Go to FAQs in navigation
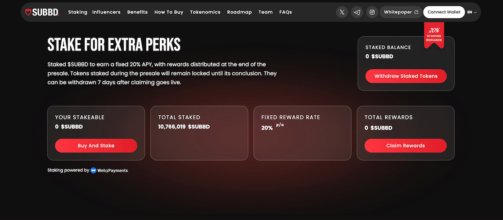The height and width of the screenshot is (220, 503). pyautogui.click(x=285, y=12)
